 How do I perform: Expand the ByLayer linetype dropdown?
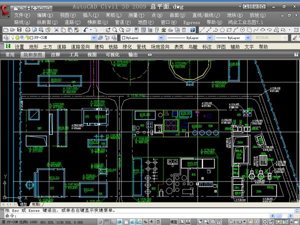pyautogui.click(x=209, y=37)
